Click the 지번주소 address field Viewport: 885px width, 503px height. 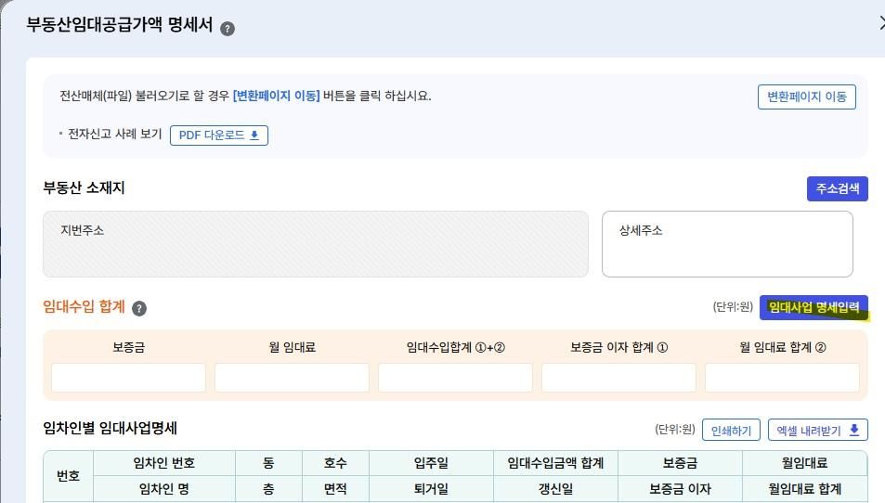(316, 244)
